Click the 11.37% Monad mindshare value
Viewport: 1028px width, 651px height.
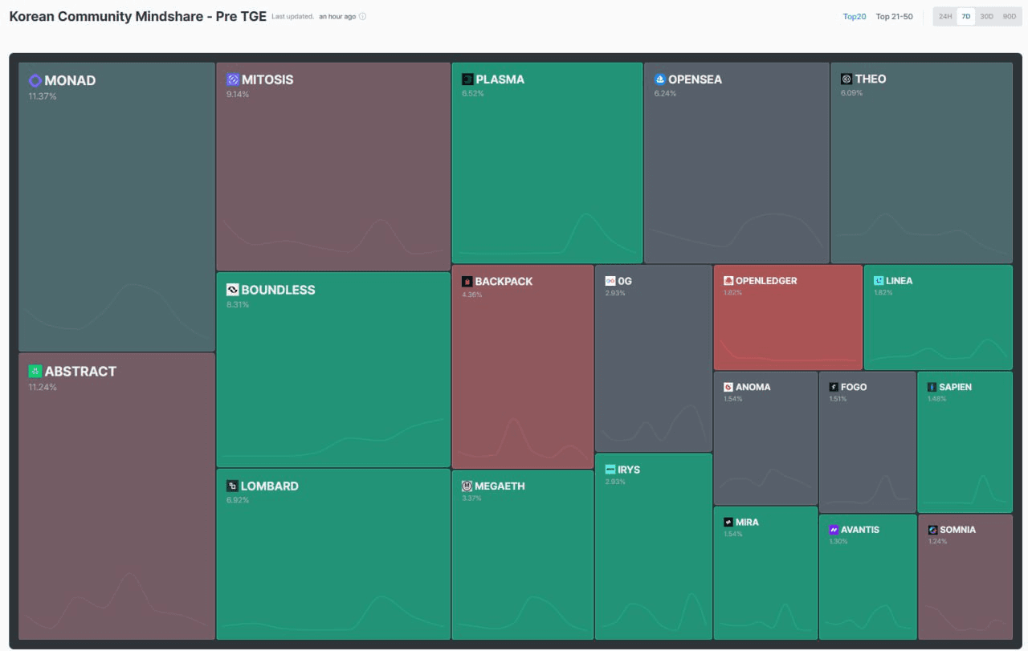point(43,96)
